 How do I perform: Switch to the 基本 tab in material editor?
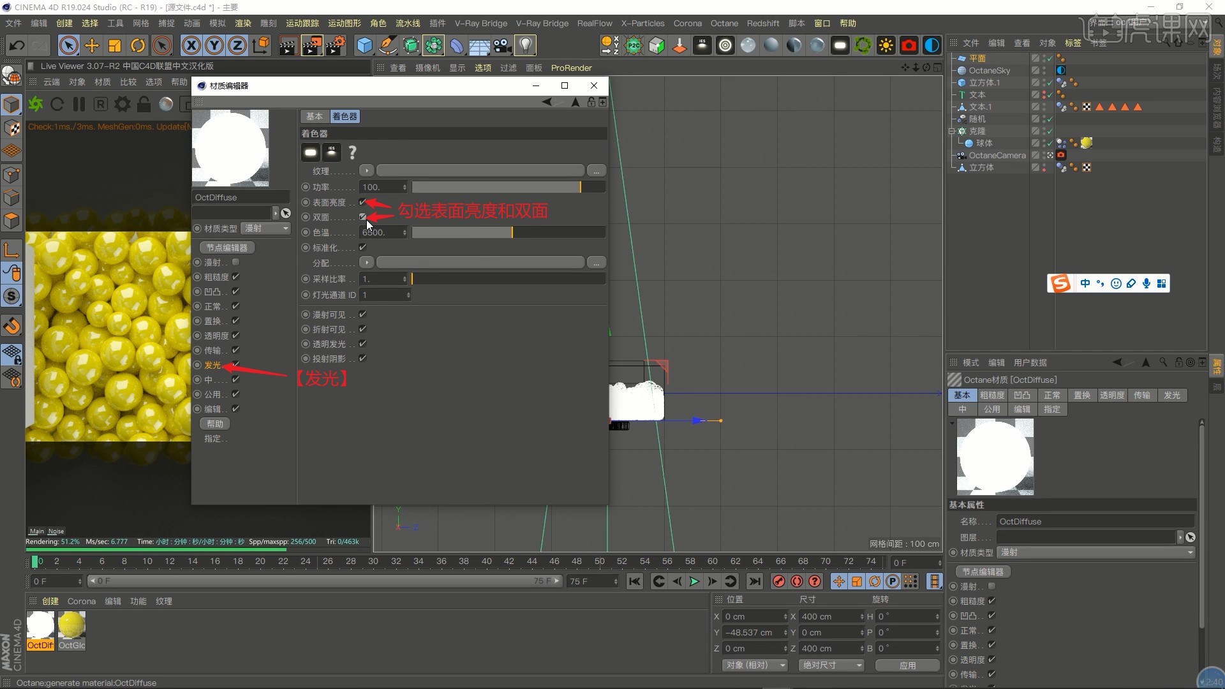click(314, 116)
